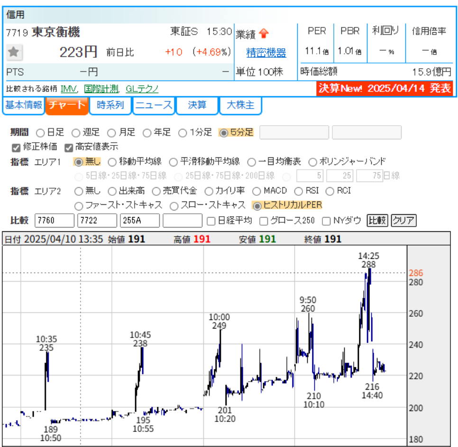This screenshot has width=458, height=447.
Task: Click the 25 moving-average days field
Action: (339, 176)
